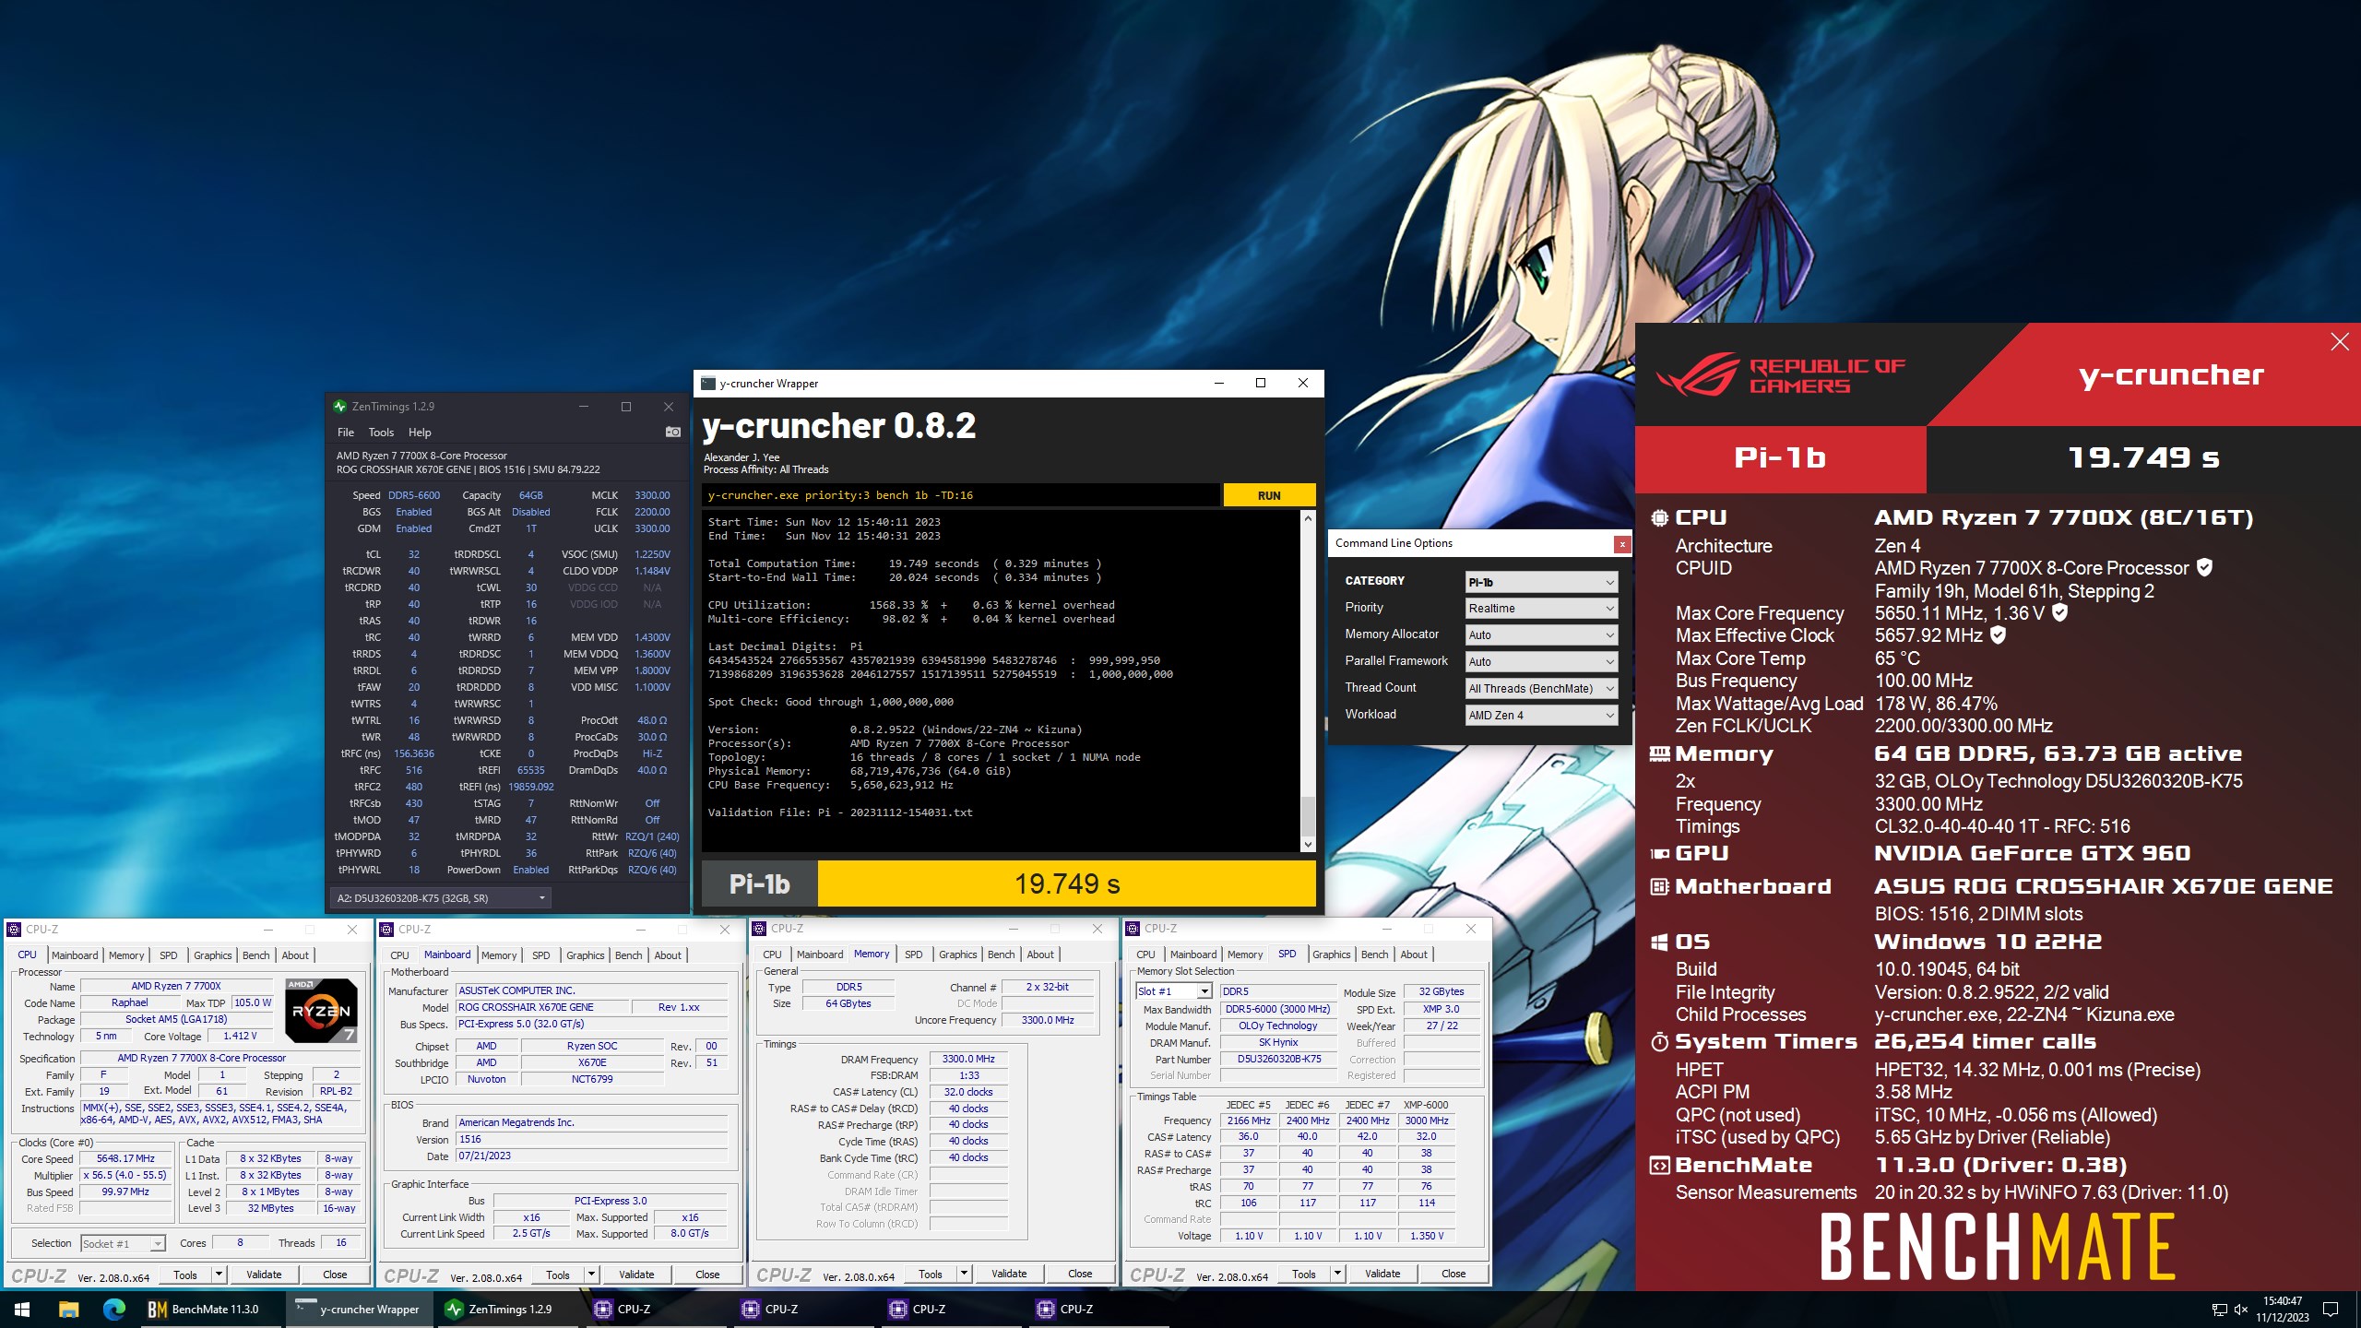Open the CPU-Z Slot #1 dropdown
2361x1328 pixels.
tap(1173, 991)
